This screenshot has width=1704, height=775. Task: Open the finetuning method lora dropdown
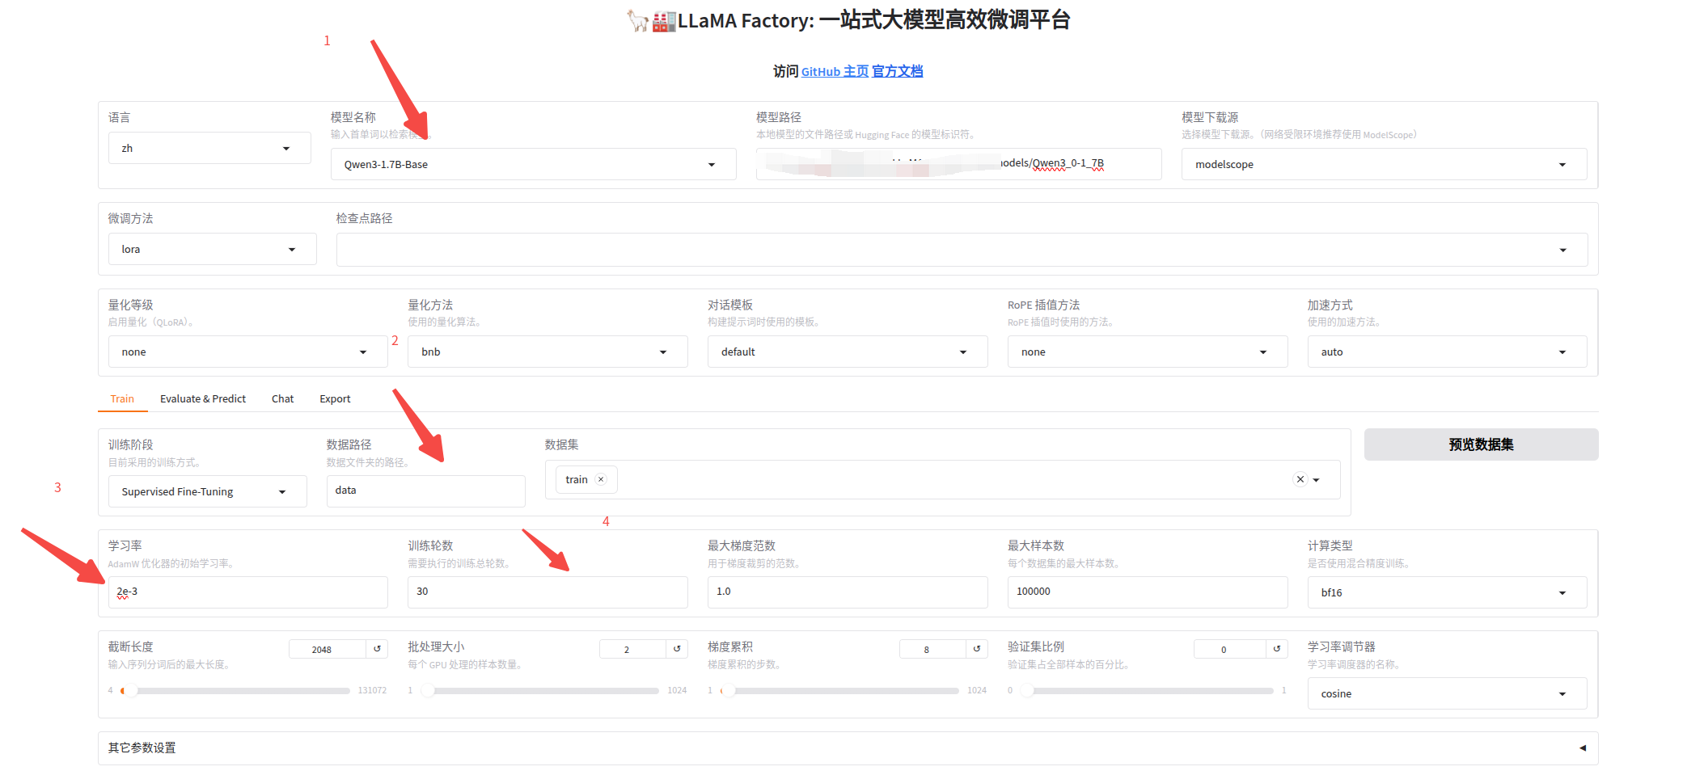212,249
